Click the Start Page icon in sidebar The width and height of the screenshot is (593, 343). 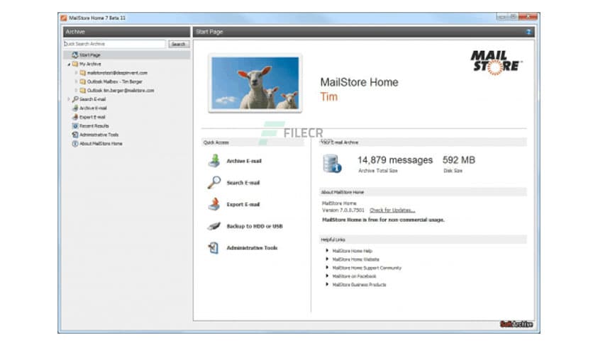[74, 55]
